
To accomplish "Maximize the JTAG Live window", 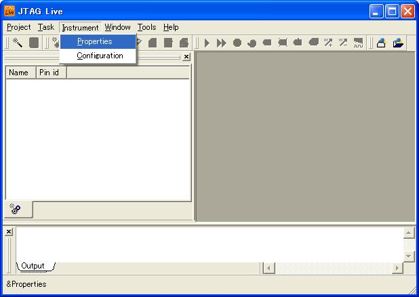I will 392,12.
